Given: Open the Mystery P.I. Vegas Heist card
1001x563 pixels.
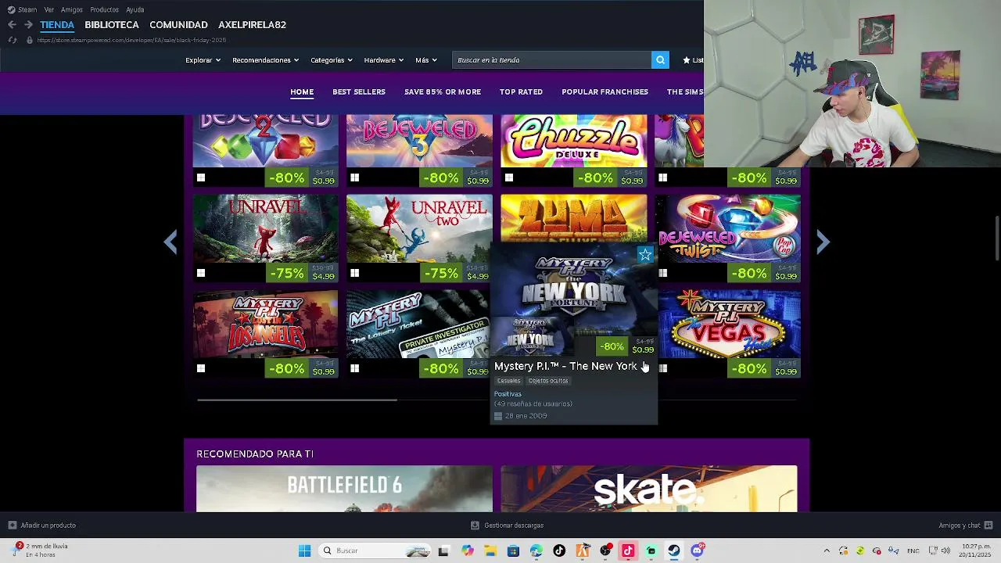Looking at the screenshot, I should (x=728, y=334).
